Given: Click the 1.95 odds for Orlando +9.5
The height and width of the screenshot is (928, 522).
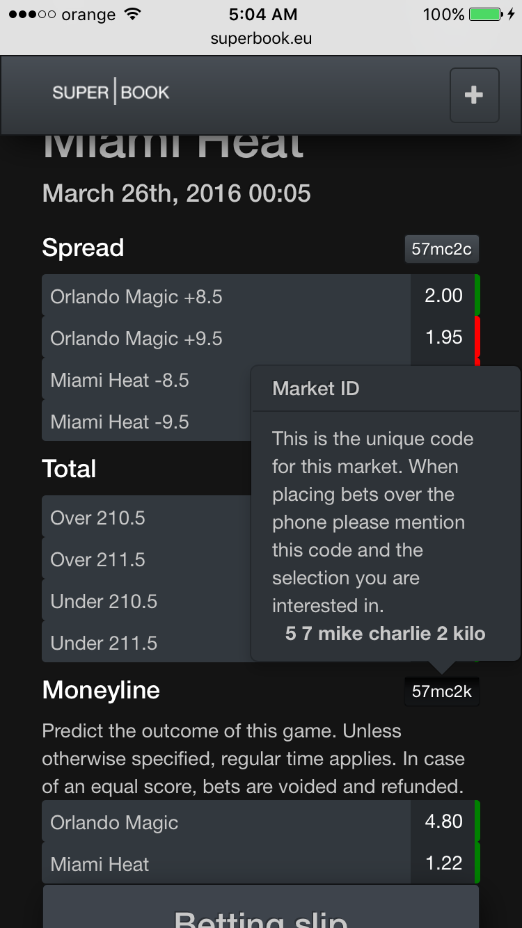Looking at the screenshot, I should coord(443,337).
